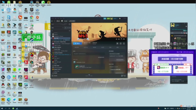
Task: Click Lingbei avatar in Friends List window
Action: [173, 25]
